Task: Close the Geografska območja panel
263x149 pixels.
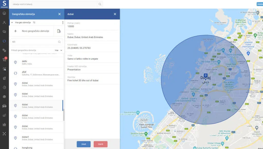Action: 59,14
